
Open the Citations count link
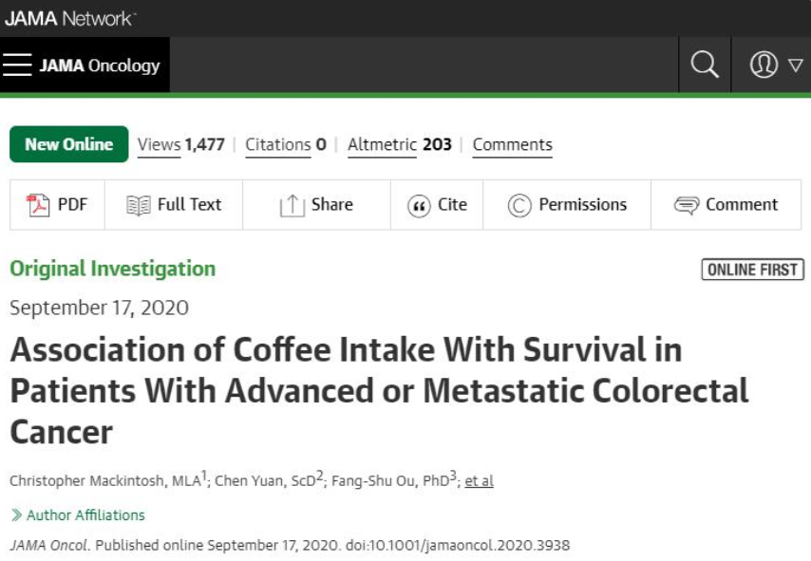click(x=285, y=145)
